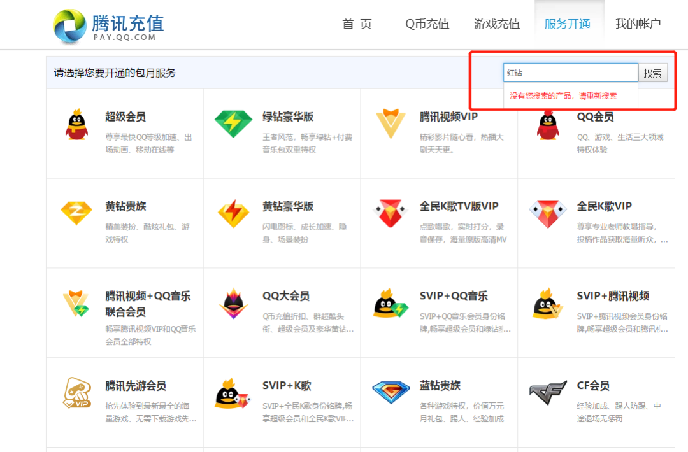Click description 尊享最快QQ等级加速 under 超级会员
This screenshot has height=452, width=688.
pos(148,143)
